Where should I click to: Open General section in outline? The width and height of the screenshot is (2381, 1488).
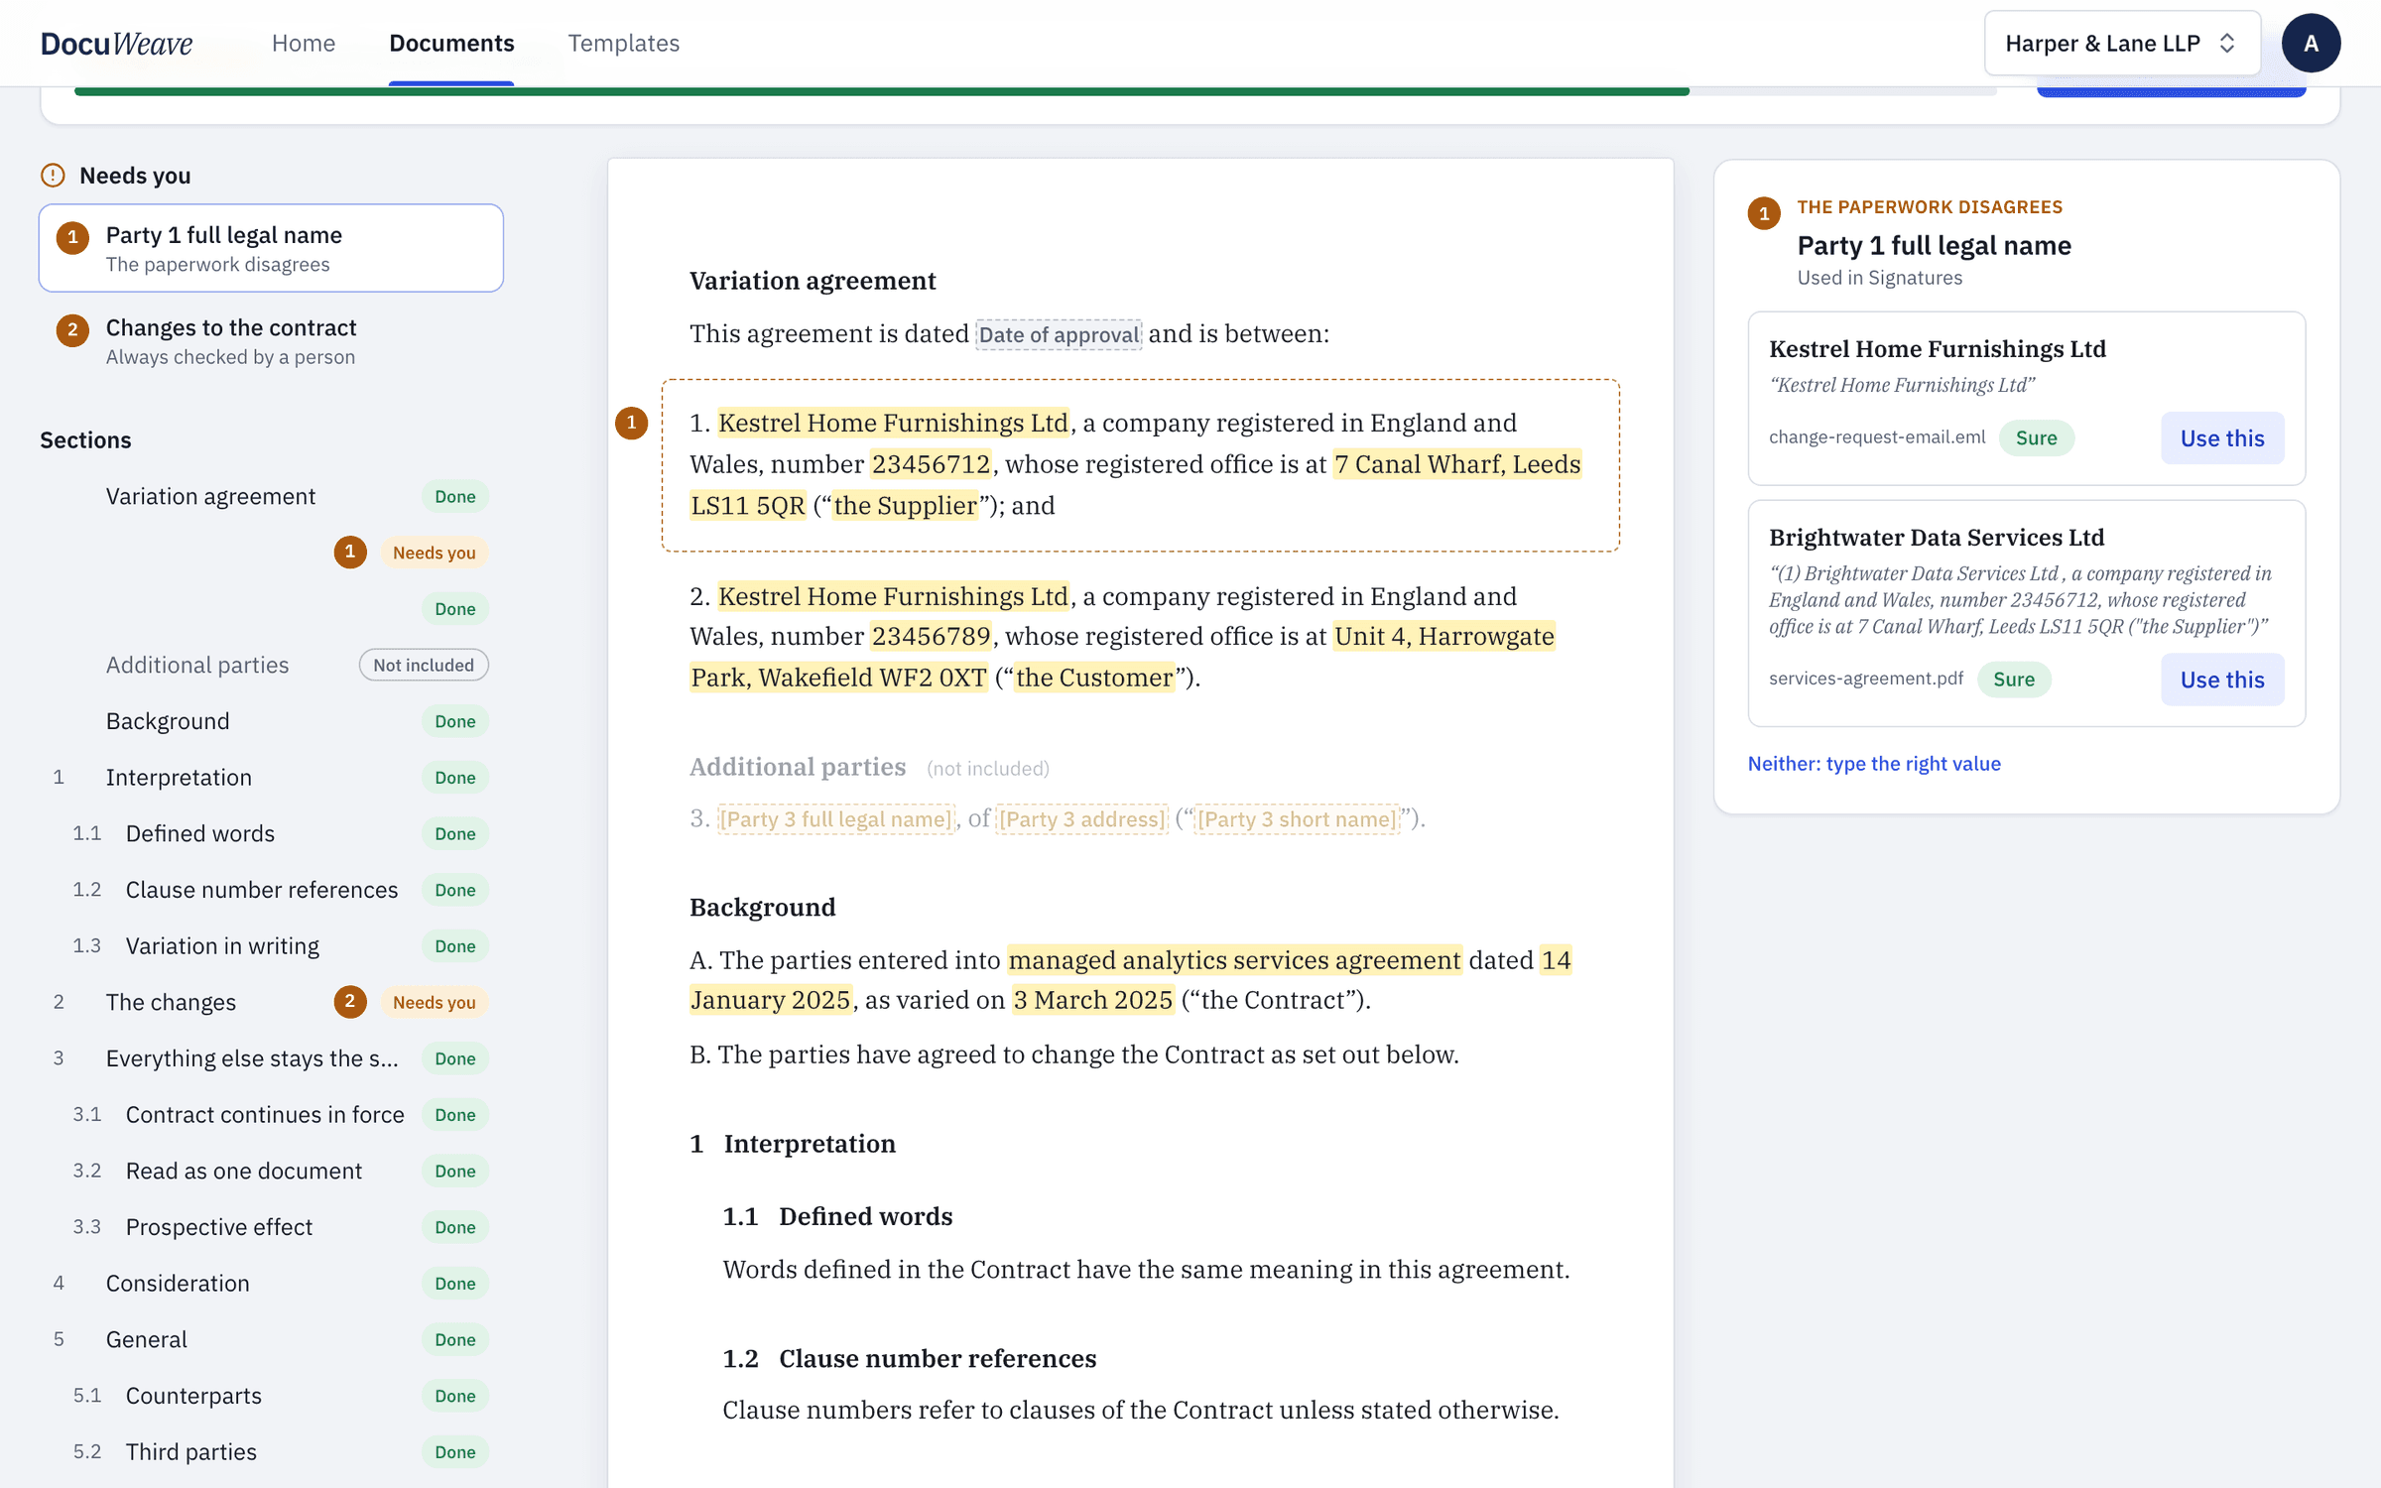pos(271,1339)
